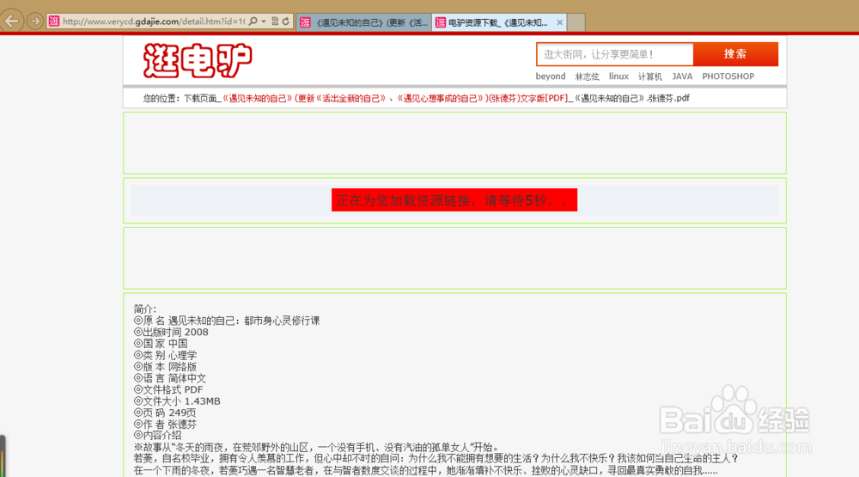Go forward with the browser forward arrow
859x477 pixels.
(35, 21)
